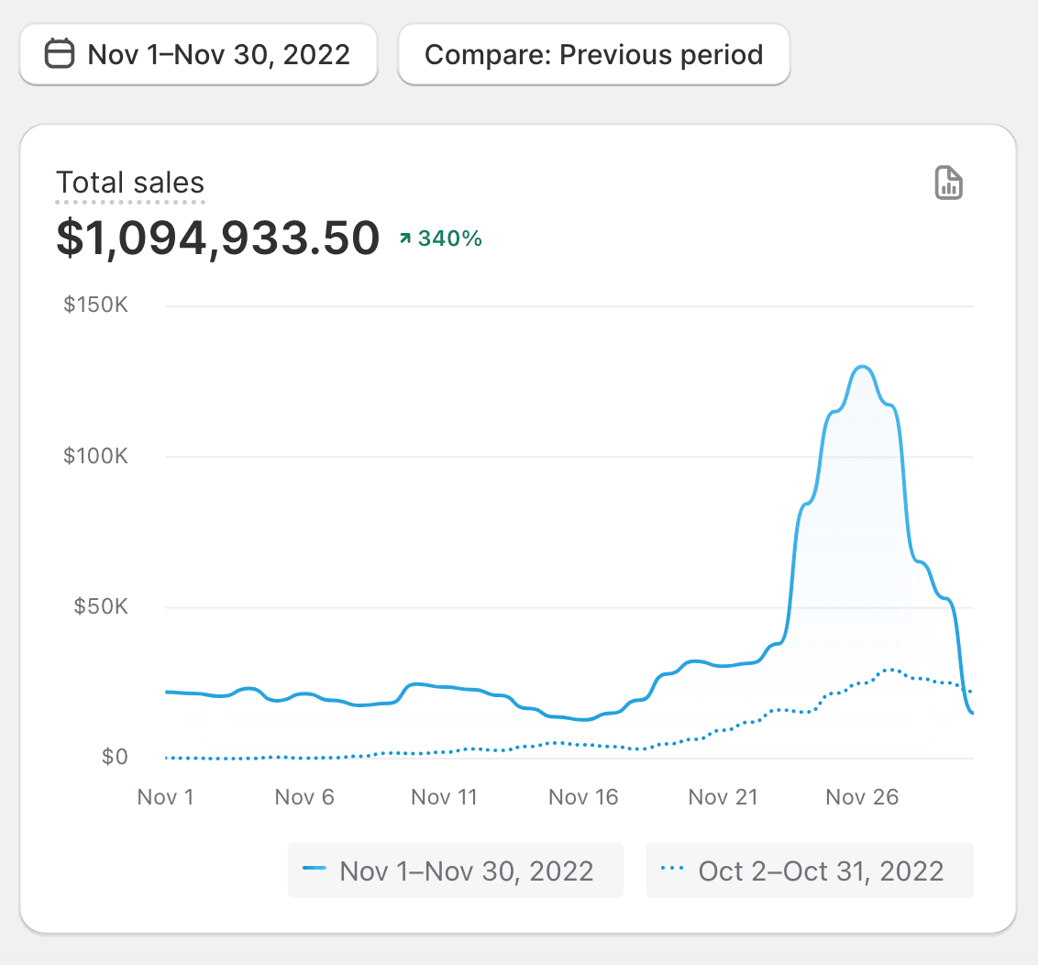The width and height of the screenshot is (1038, 965).
Task: Click the calendar icon in date picker
Action: pos(60,54)
